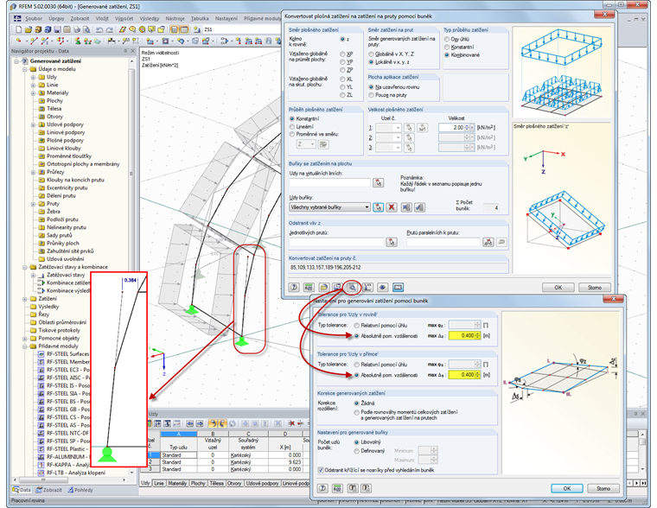Select Globálně v X, Y, Z radio

[x=371, y=54]
